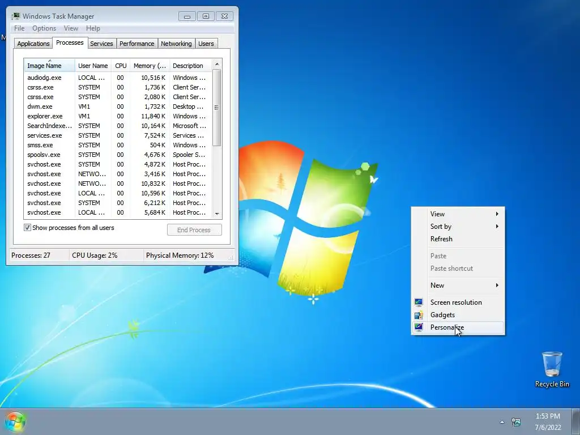Viewport: 580px width, 435px height.
Task: Open the Options menu
Action: (x=44, y=28)
